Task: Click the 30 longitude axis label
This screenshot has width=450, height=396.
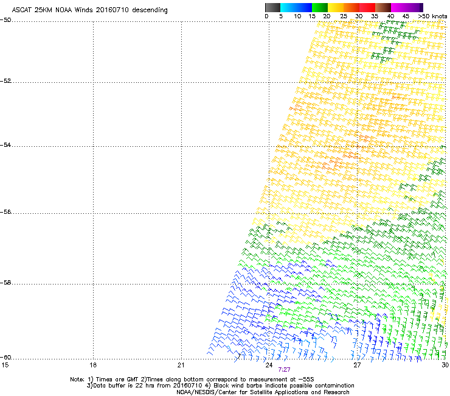Action: point(445,365)
